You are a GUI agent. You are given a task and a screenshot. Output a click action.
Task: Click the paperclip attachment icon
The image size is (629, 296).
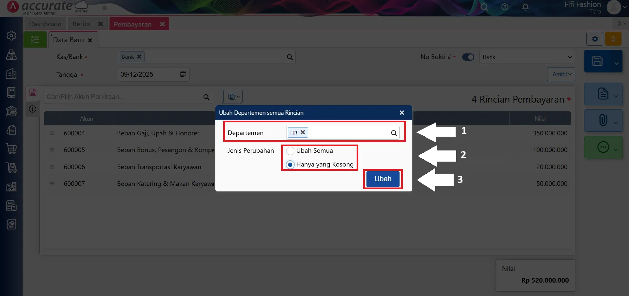point(603,120)
